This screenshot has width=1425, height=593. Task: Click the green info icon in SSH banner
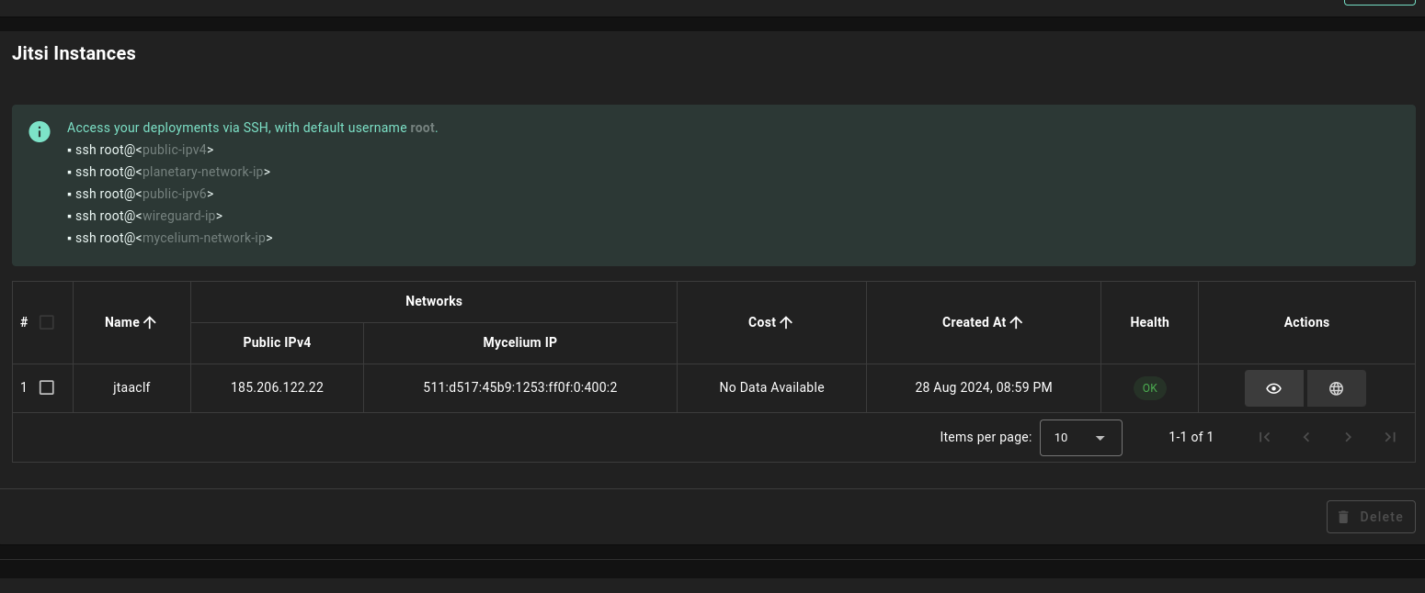click(x=40, y=131)
